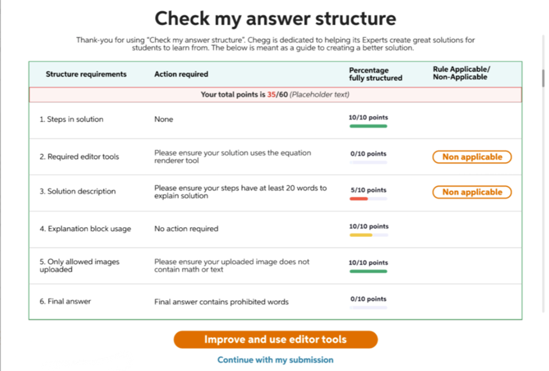Click the Percentage fully structured header

[x=377, y=74]
